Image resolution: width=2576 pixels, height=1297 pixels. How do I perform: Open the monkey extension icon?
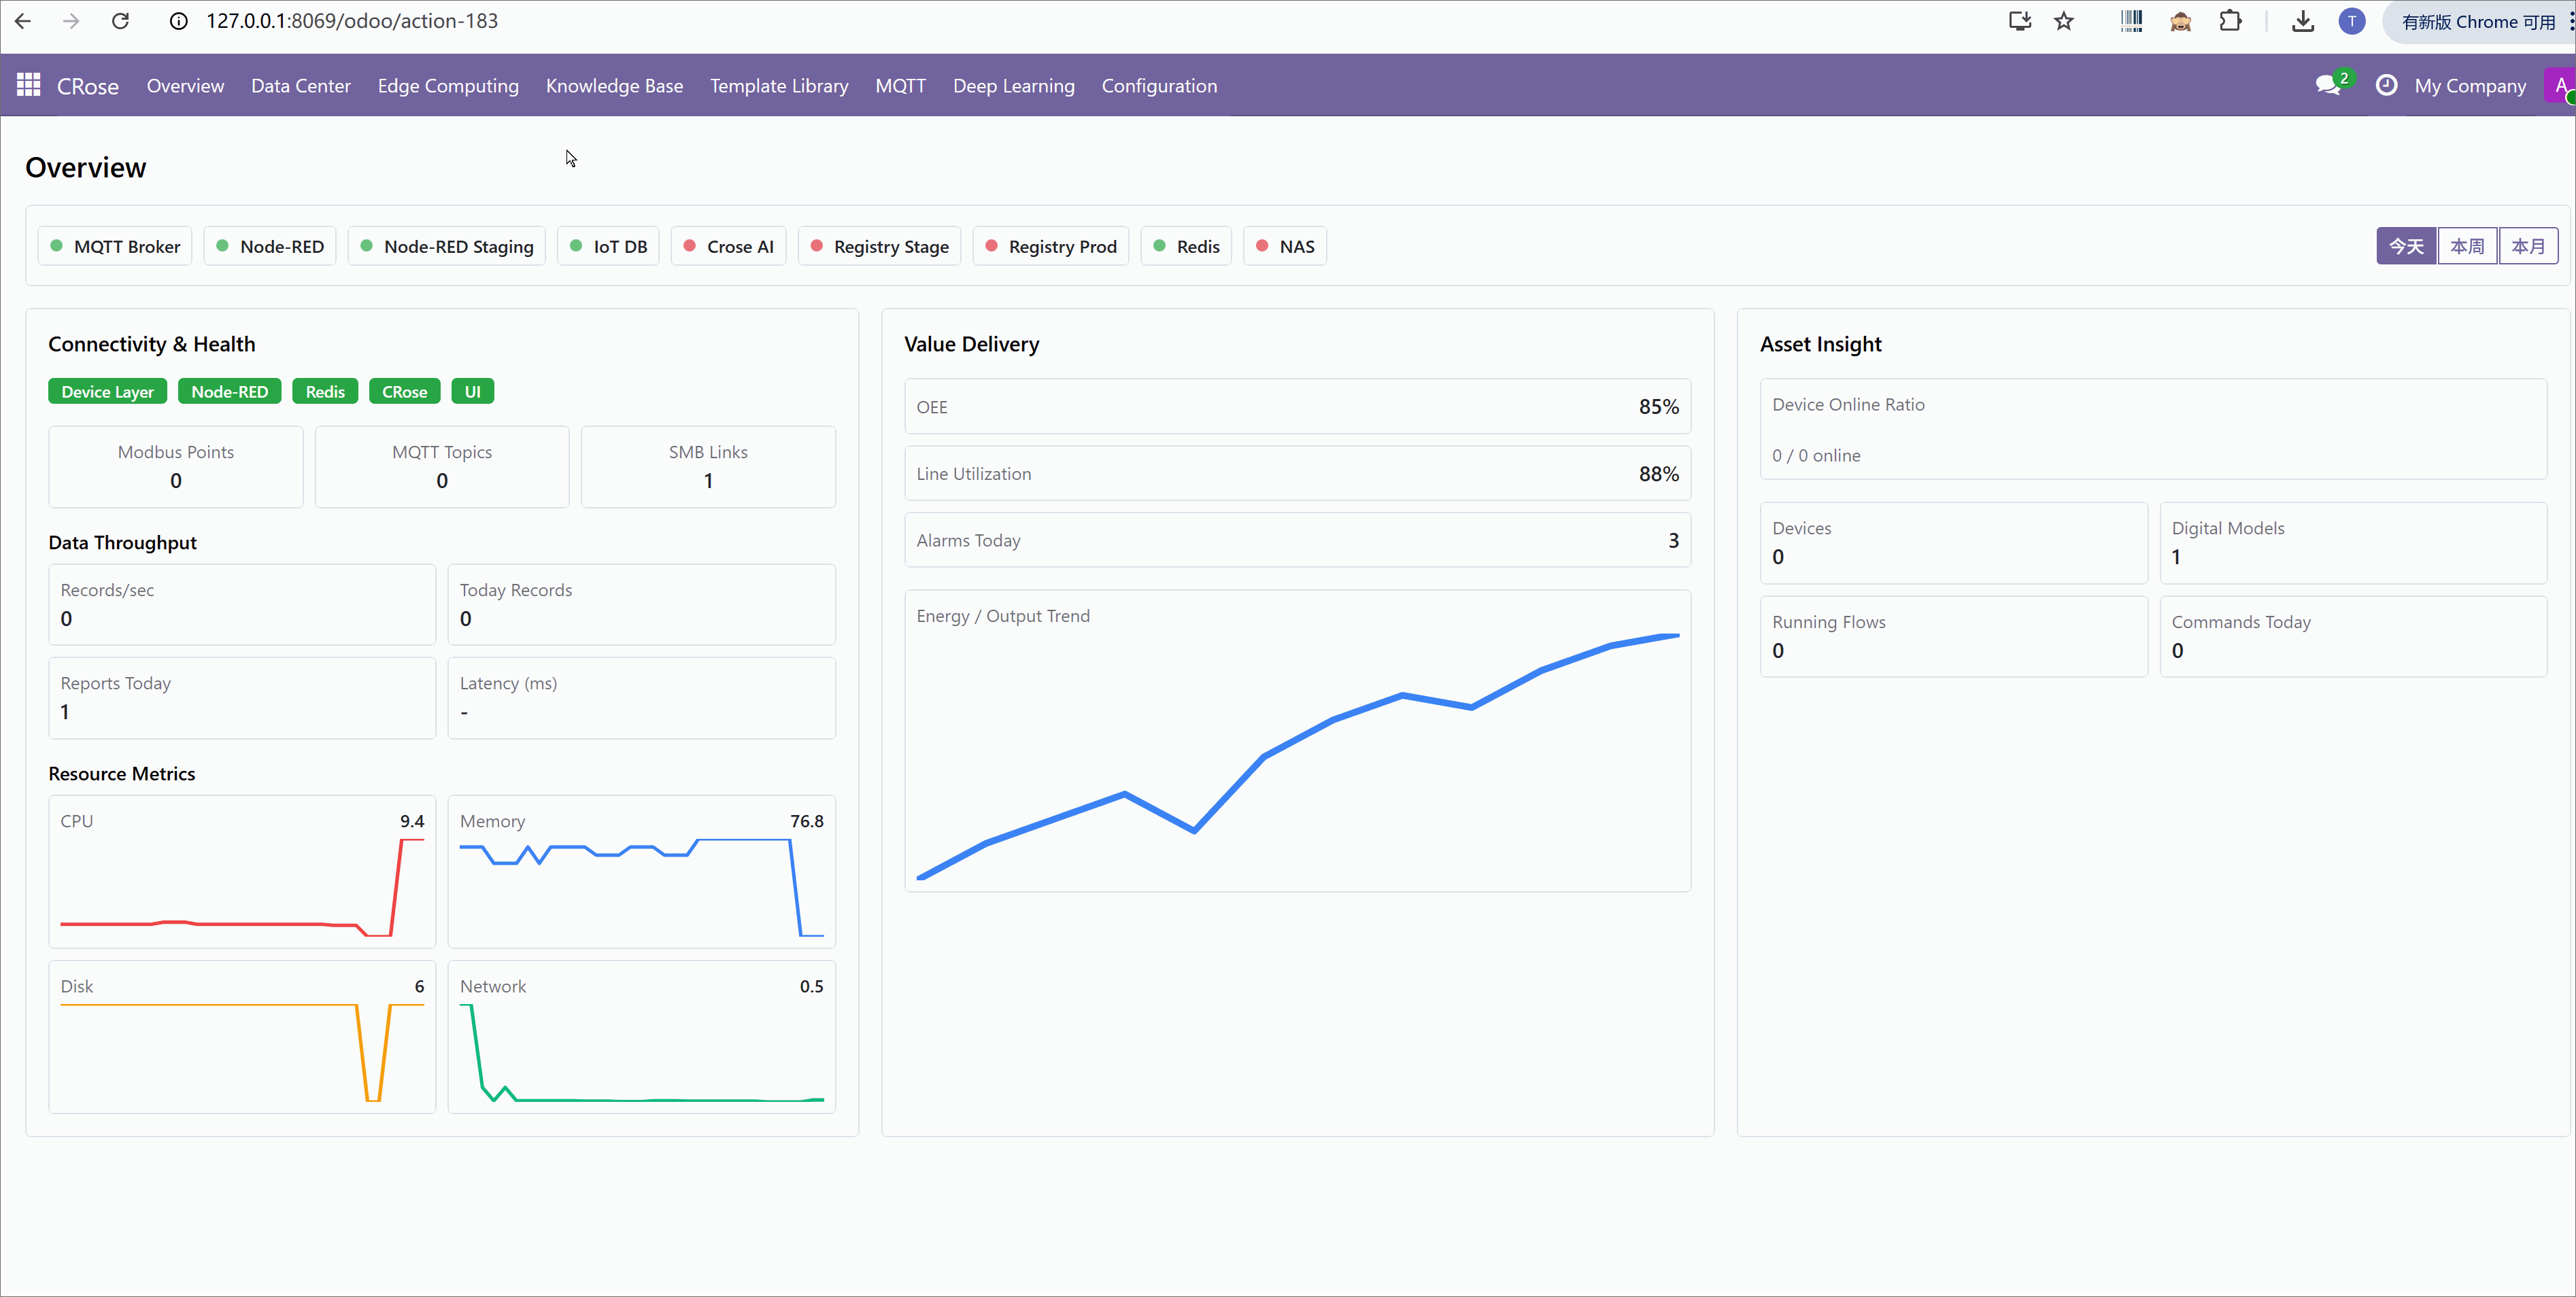(2181, 21)
